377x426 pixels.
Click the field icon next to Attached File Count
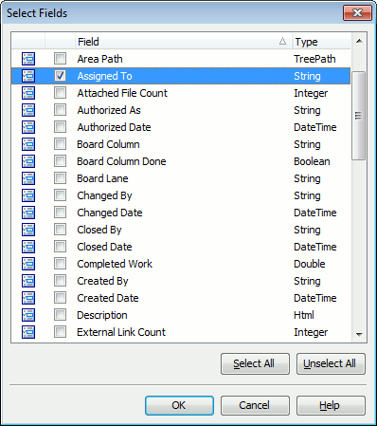pos(28,93)
